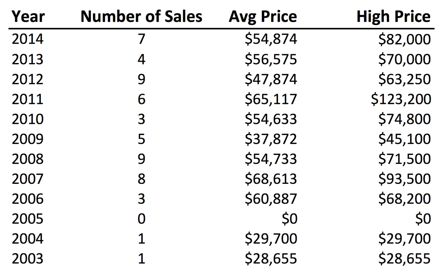Select the sales count 7 for 2014

pyautogui.click(x=141, y=39)
